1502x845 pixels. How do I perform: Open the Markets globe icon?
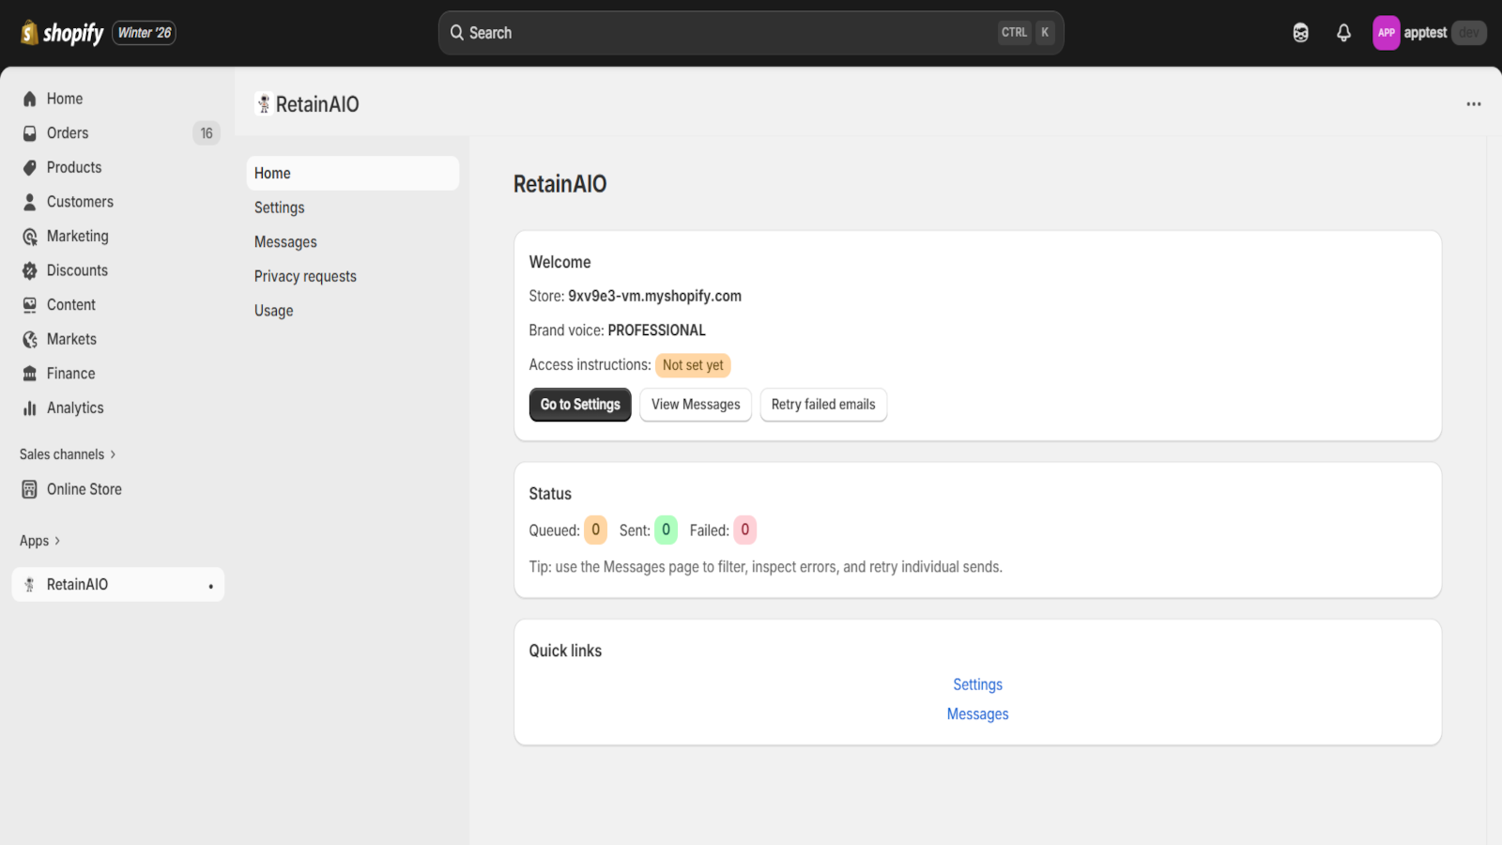tap(29, 339)
